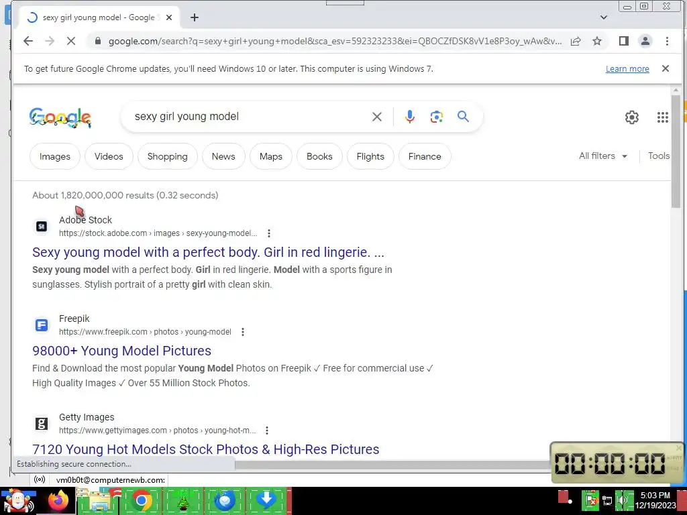
Task: Share this page from address bar
Action: click(x=576, y=41)
